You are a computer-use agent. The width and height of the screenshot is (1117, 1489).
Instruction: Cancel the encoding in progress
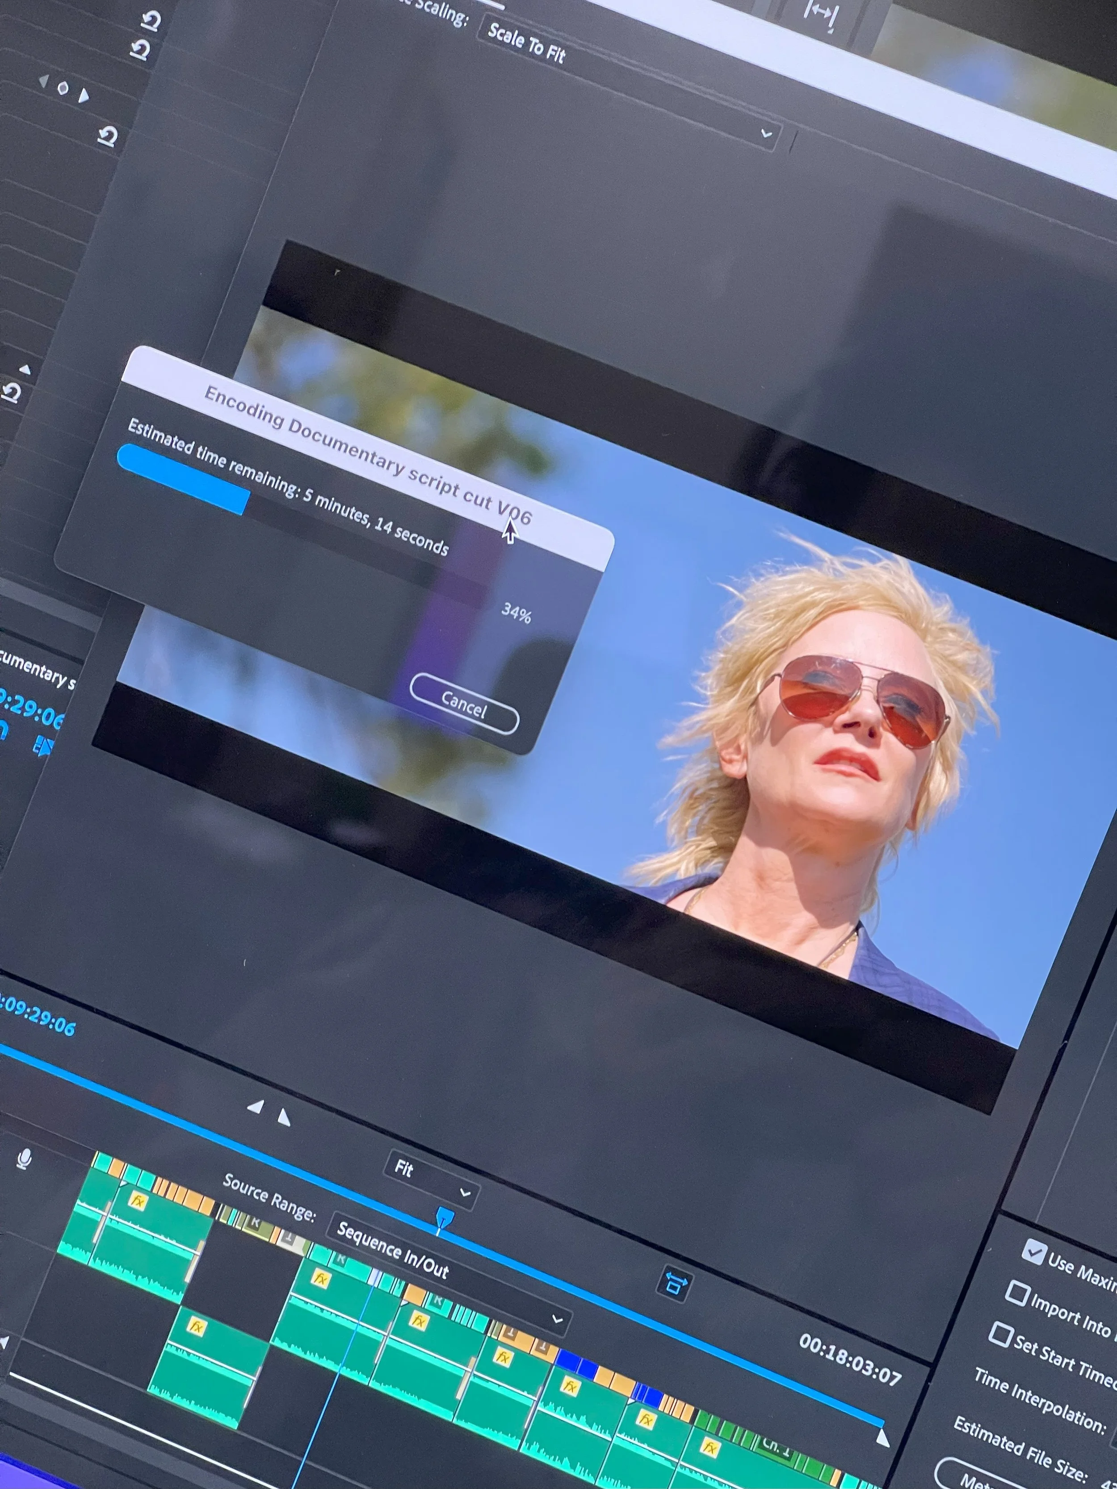click(x=464, y=704)
